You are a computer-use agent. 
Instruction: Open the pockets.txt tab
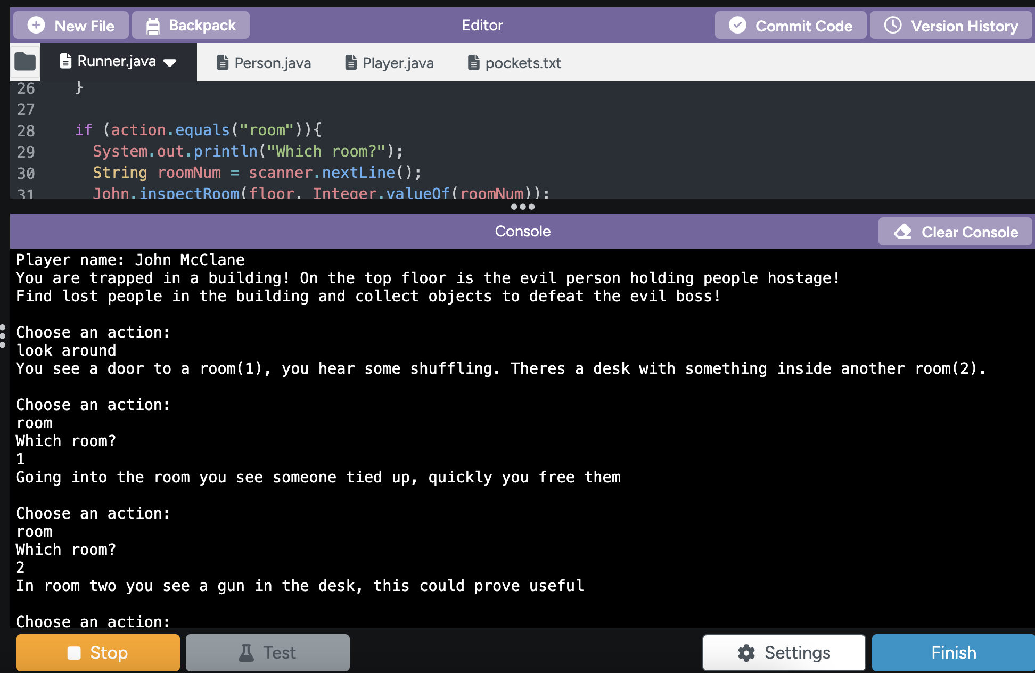[x=515, y=63]
